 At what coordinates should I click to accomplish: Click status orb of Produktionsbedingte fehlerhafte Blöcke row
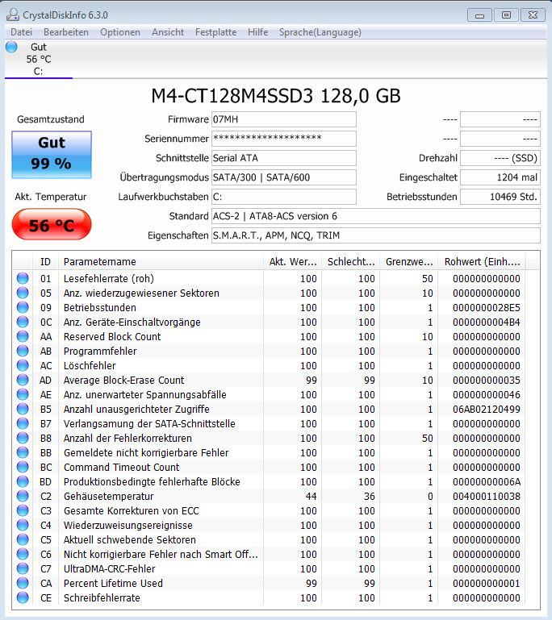[x=23, y=481]
